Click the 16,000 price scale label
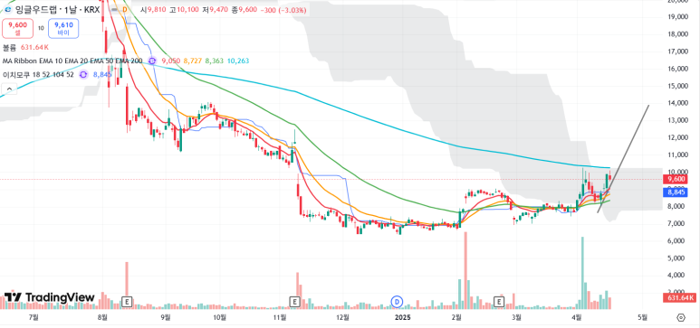Screen dimensions: 700x328 click(x=676, y=69)
